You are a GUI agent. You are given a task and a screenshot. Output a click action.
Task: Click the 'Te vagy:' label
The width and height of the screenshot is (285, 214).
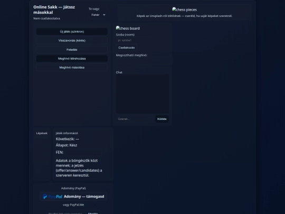click(94, 9)
